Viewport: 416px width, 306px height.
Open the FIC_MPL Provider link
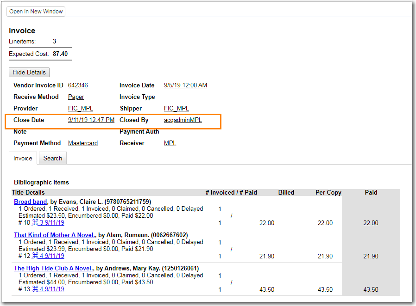81,108
